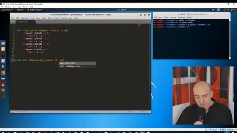237x133 pixels.
Task: Open VirtualBox Help menu
Action: (x=32, y=7)
